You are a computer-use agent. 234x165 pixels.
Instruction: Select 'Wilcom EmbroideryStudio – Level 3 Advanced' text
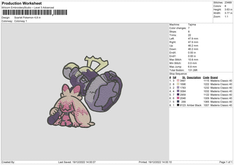click(x=28, y=8)
